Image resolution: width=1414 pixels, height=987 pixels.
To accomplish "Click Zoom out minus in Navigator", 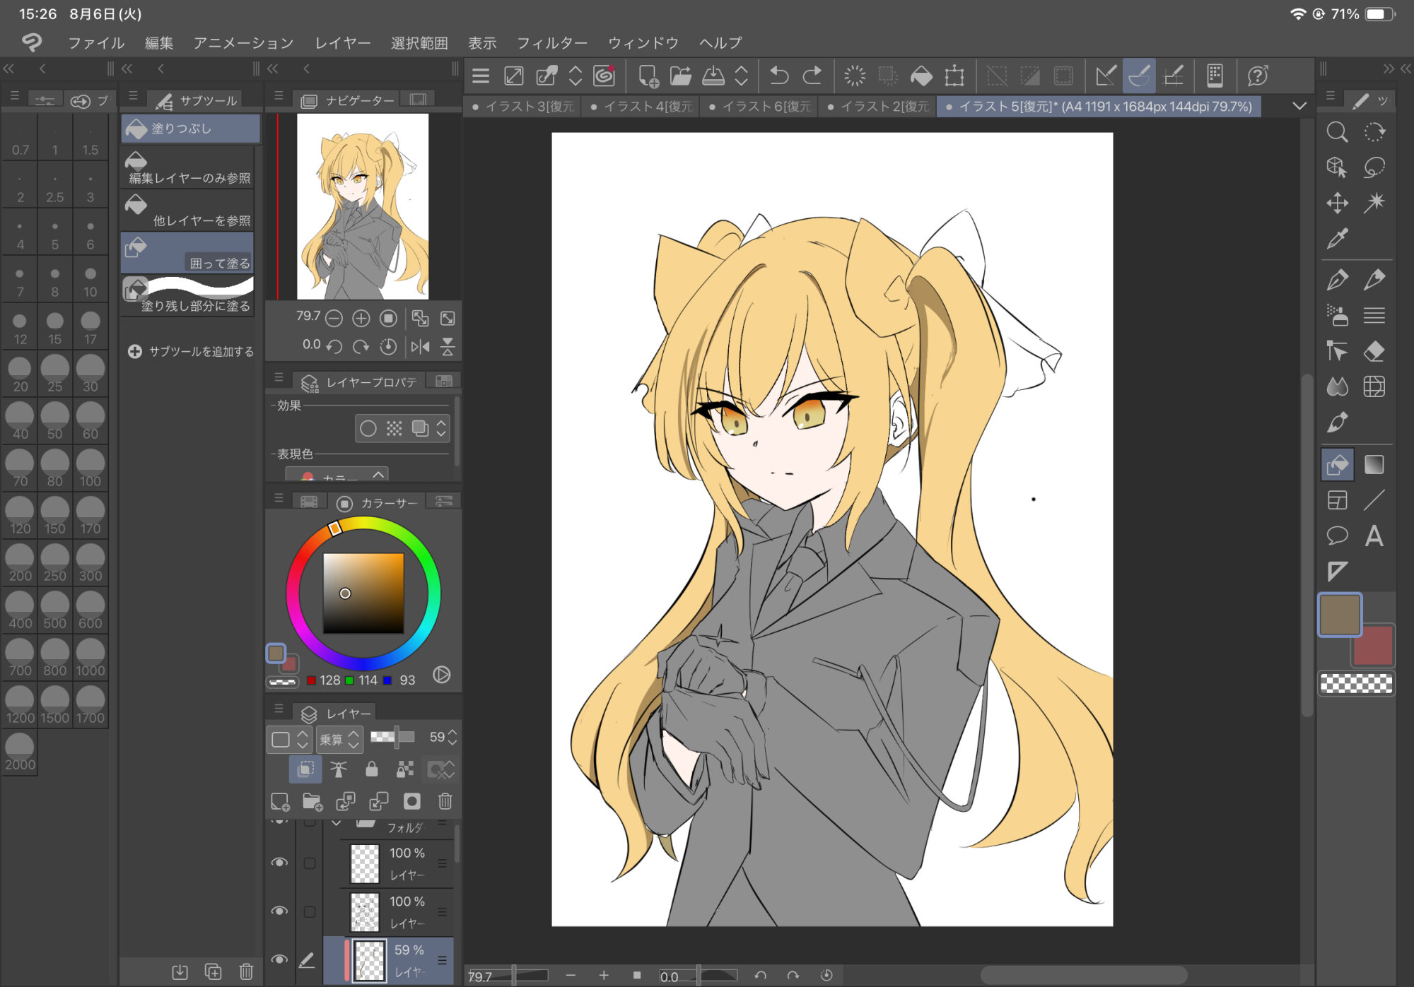I will 334,319.
